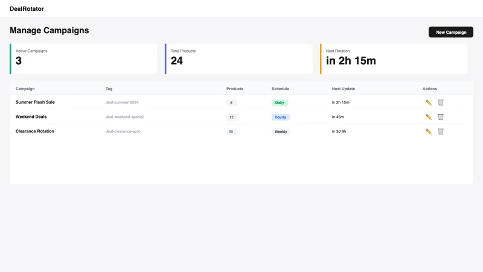Open the Next Rotation stat card
The height and width of the screenshot is (272, 483).
tap(394, 59)
